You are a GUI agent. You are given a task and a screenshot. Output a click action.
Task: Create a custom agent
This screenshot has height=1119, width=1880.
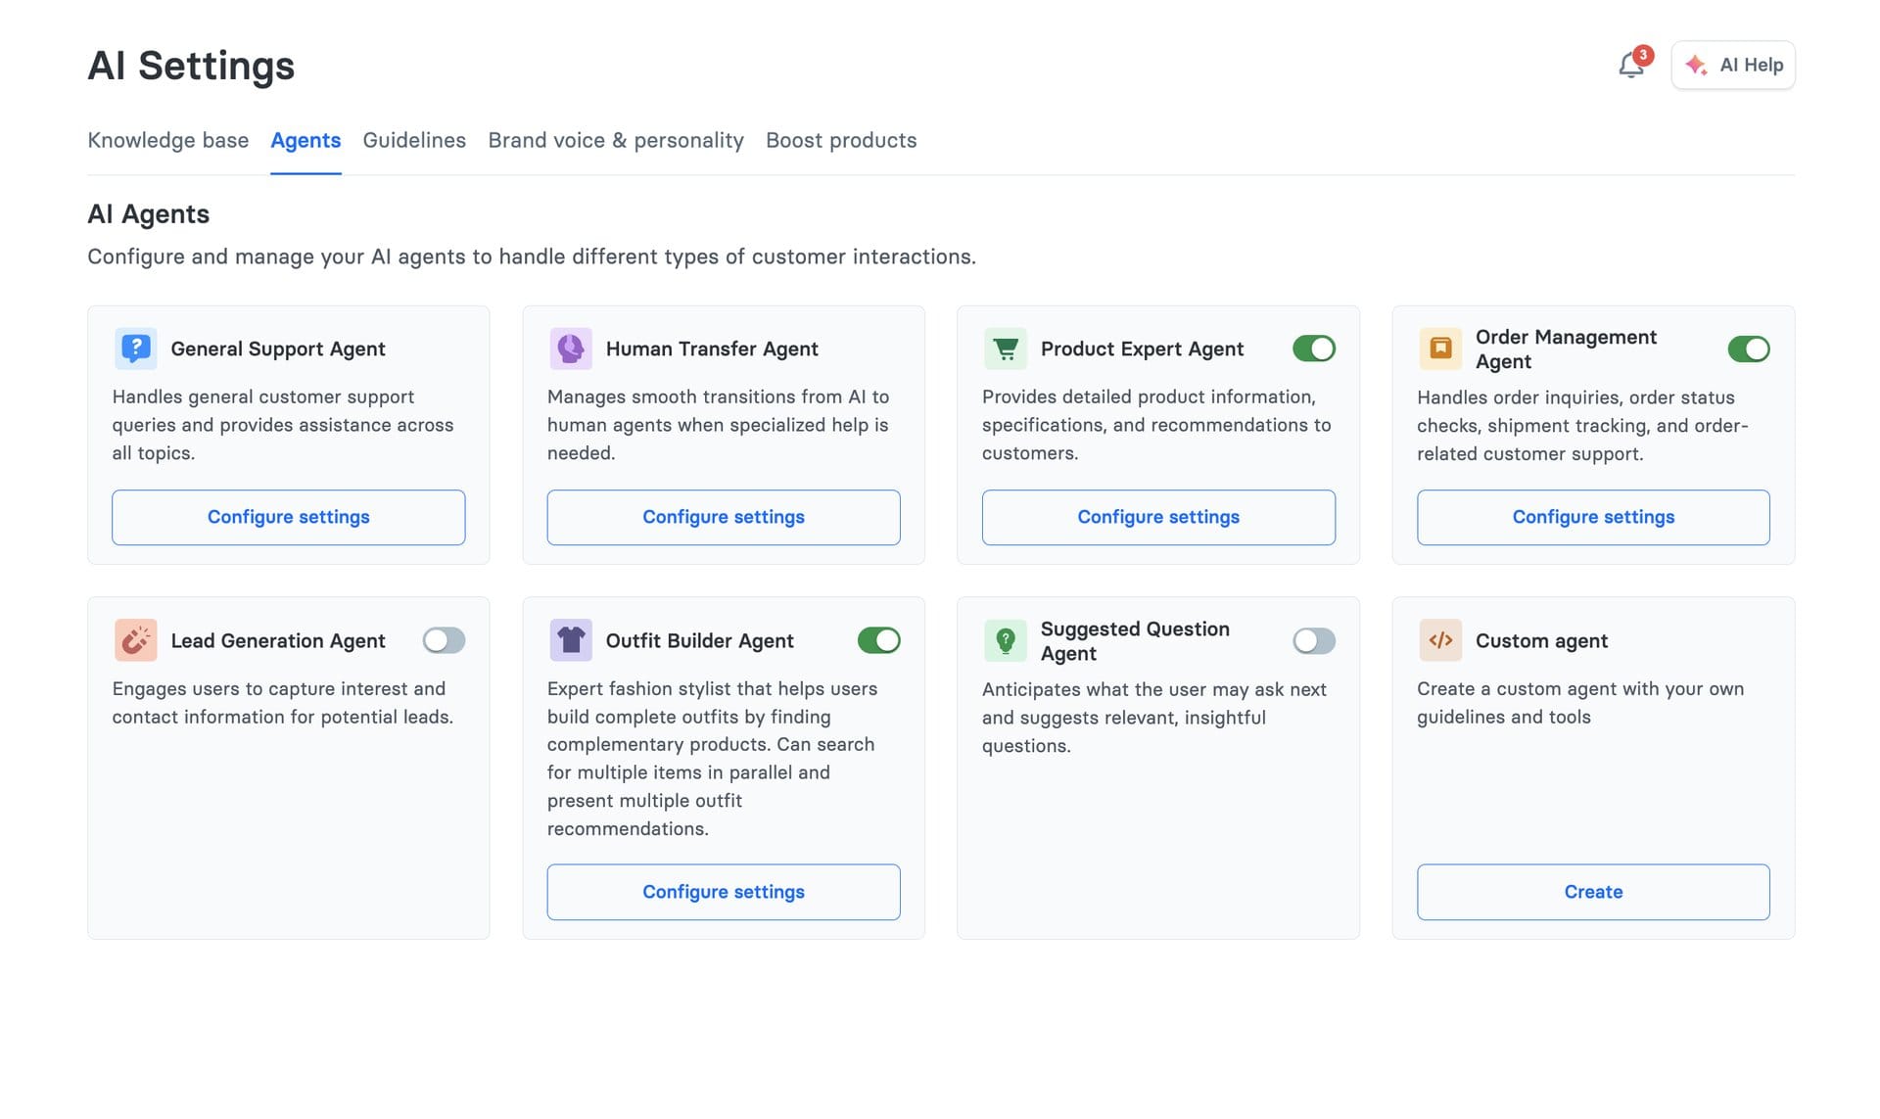(1593, 892)
